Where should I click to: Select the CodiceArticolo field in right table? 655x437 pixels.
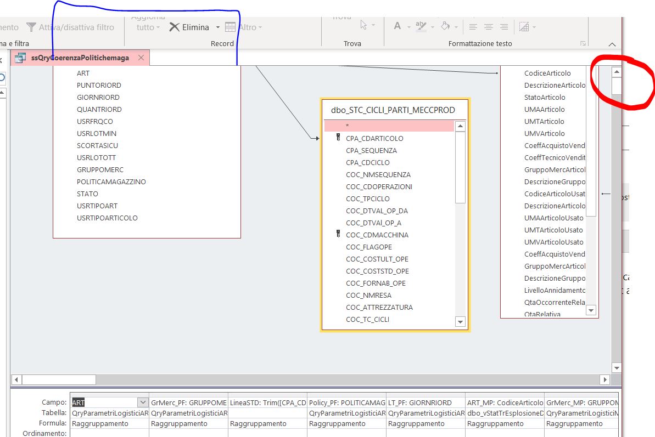[547, 73]
